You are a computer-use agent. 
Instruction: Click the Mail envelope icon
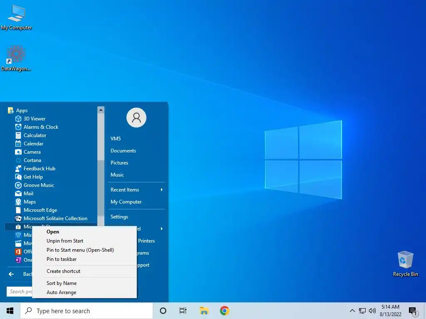pyautogui.click(x=18, y=194)
